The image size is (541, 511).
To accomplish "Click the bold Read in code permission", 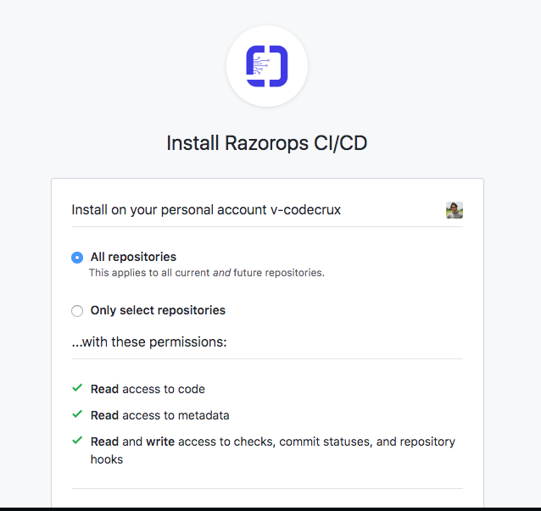I will point(104,389).
